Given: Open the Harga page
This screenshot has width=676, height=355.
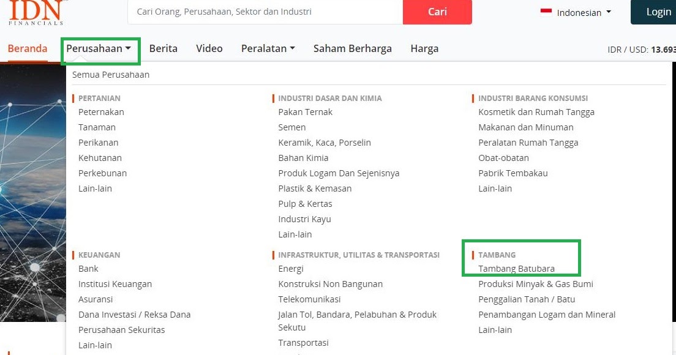Looking at the screenshot, I should coord(424,48).
